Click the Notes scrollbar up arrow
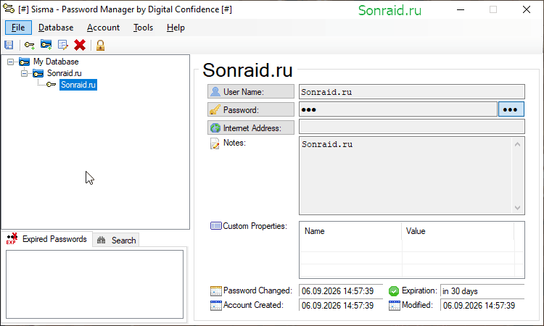Viewport: 544px width, 326px height. (x=517, y=144)
